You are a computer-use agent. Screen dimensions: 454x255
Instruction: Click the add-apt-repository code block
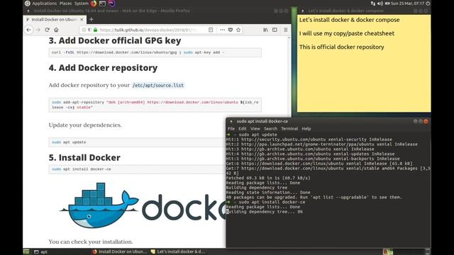pyautogui.click(x=155, y=105)
